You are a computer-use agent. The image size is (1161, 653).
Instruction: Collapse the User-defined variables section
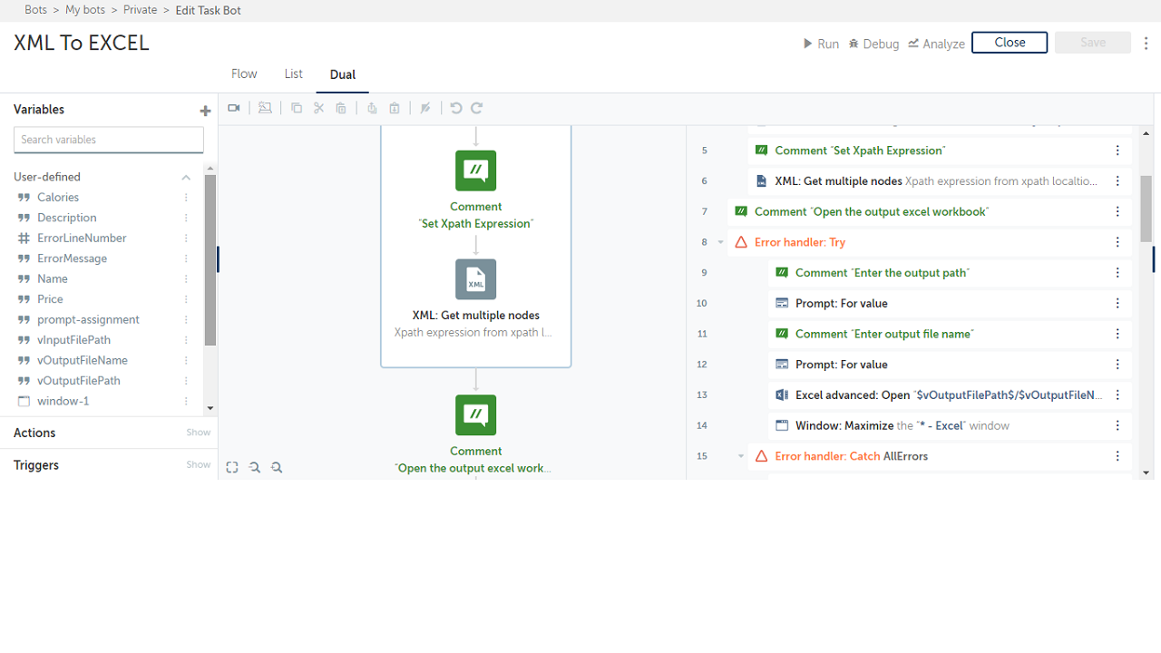tap(186, 178)
